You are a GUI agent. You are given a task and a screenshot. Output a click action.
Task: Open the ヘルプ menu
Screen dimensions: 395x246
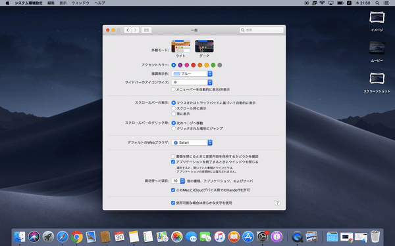click(99, 3)
